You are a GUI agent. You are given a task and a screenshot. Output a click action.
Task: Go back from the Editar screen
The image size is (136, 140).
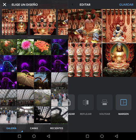coord(73,5)
